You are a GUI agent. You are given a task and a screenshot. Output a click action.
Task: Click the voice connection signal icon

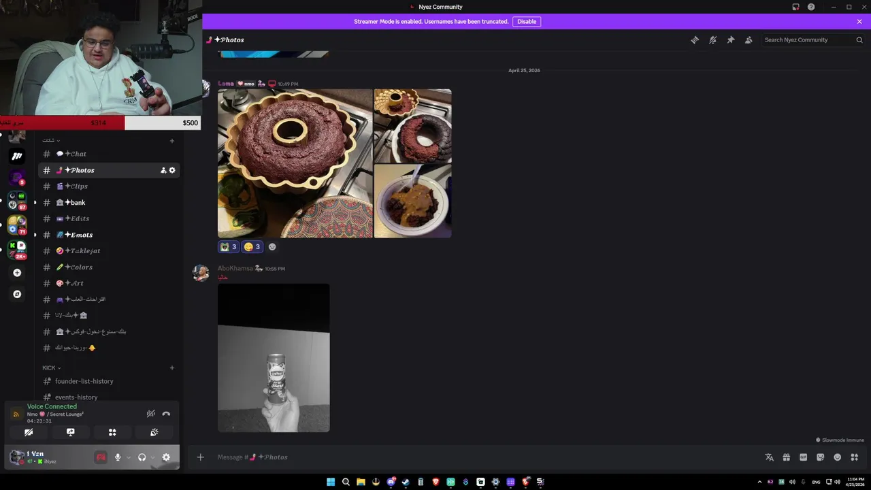click(x=16, y=414)
